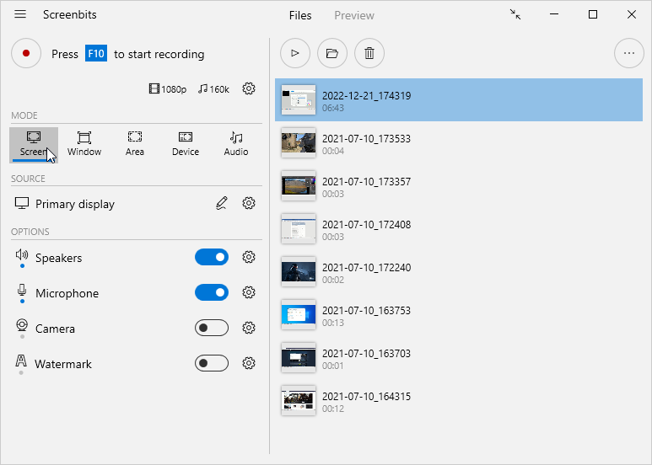Toggle Microphone recording off
Screen dimensions: 652x465
click(x=212, y=292)
